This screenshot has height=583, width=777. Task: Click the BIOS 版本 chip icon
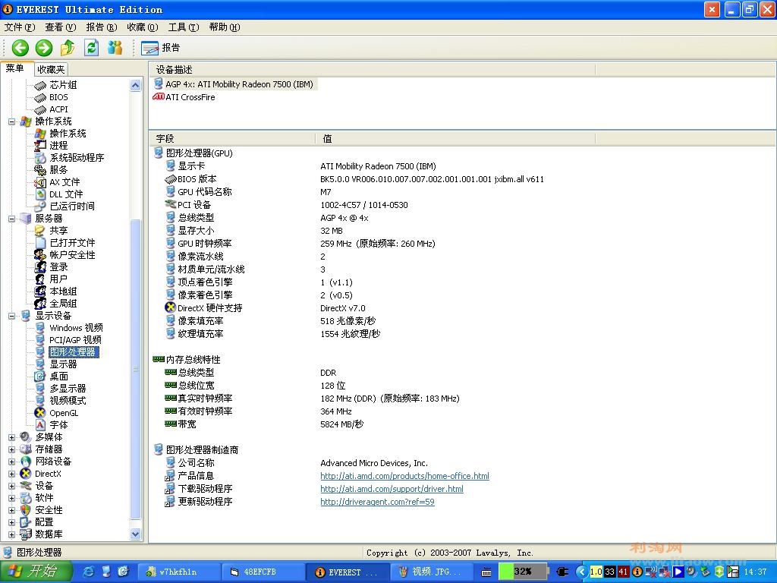click(171, 179)
